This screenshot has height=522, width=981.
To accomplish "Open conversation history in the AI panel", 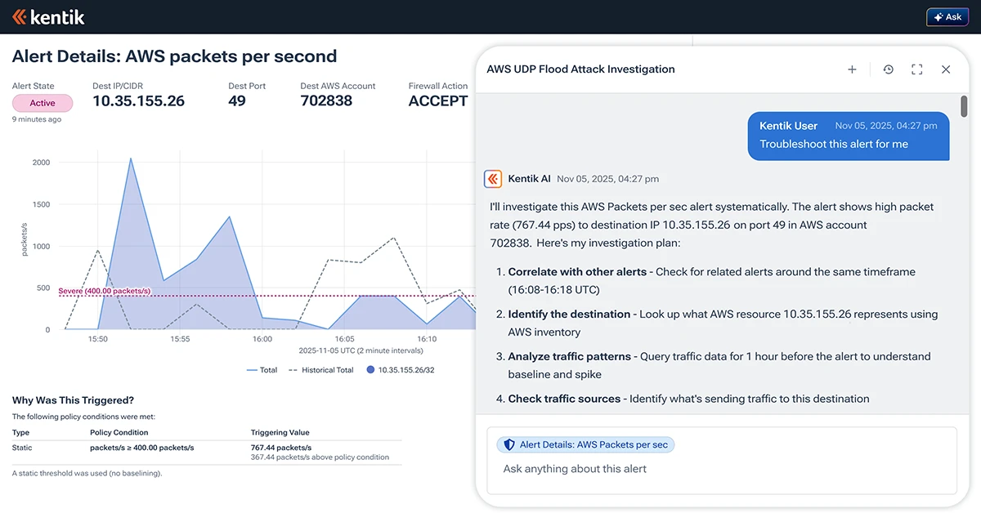I will [x=888, y=69].
